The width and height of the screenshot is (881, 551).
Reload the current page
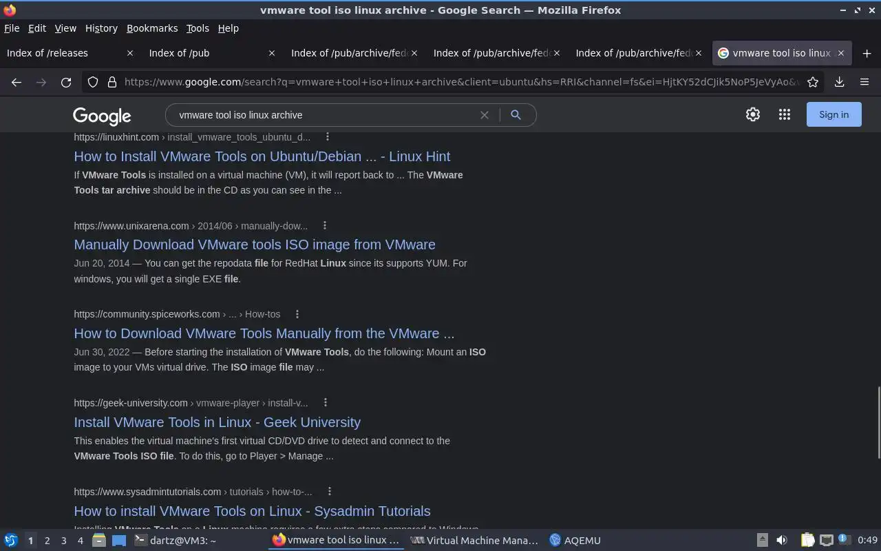click(x=66, y=82)
